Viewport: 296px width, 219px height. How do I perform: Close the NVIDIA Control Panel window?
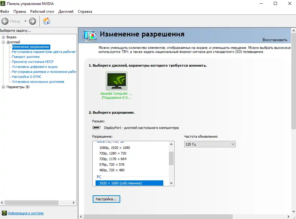pos(289,3)
